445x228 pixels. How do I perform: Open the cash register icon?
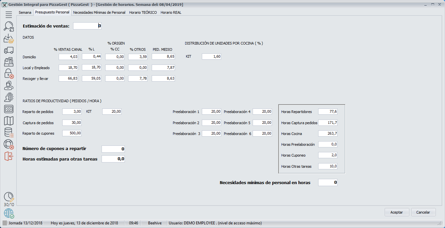coord(9,62)
